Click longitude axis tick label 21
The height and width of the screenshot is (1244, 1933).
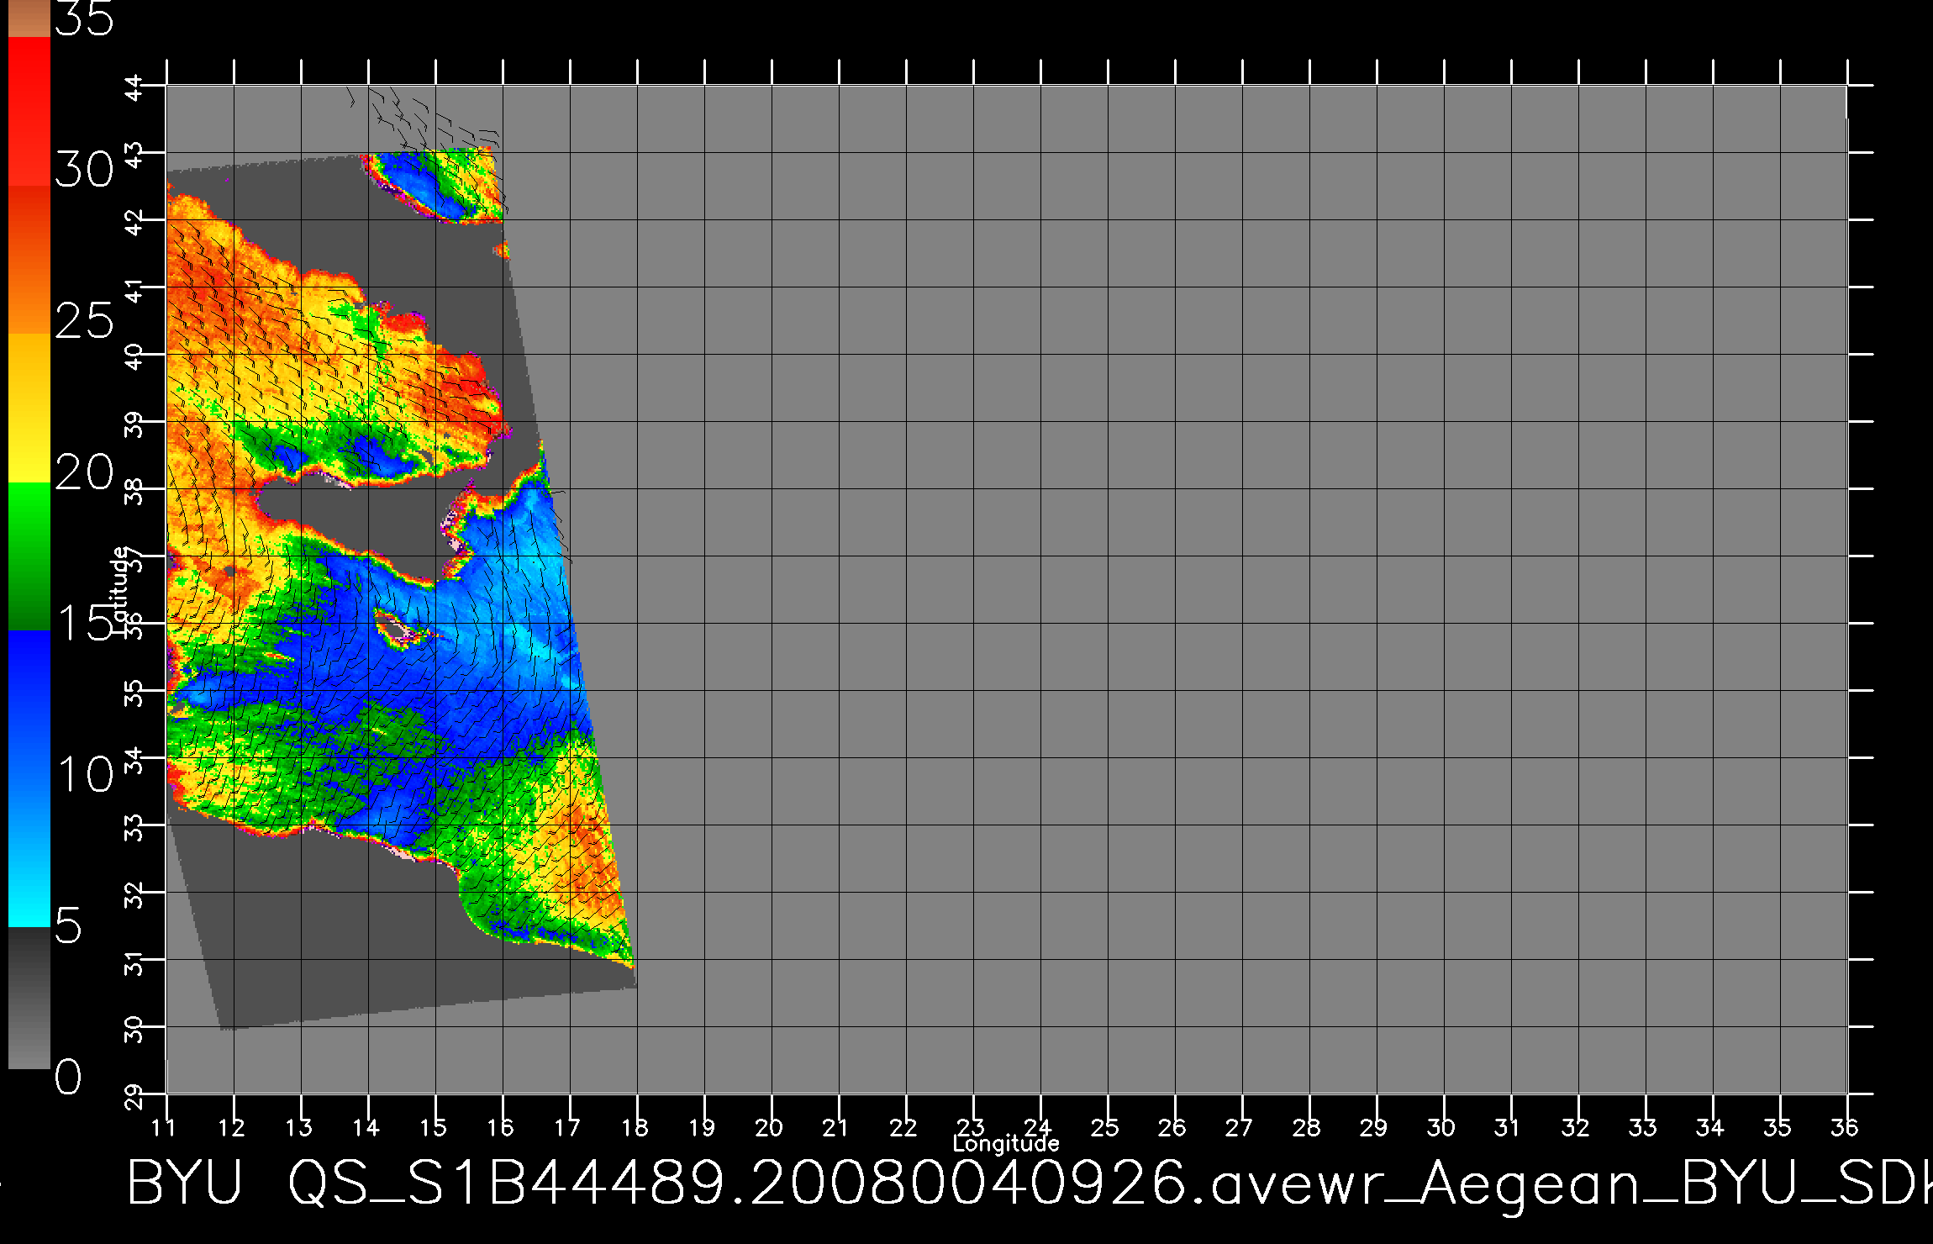click(x=835, y=1127)
